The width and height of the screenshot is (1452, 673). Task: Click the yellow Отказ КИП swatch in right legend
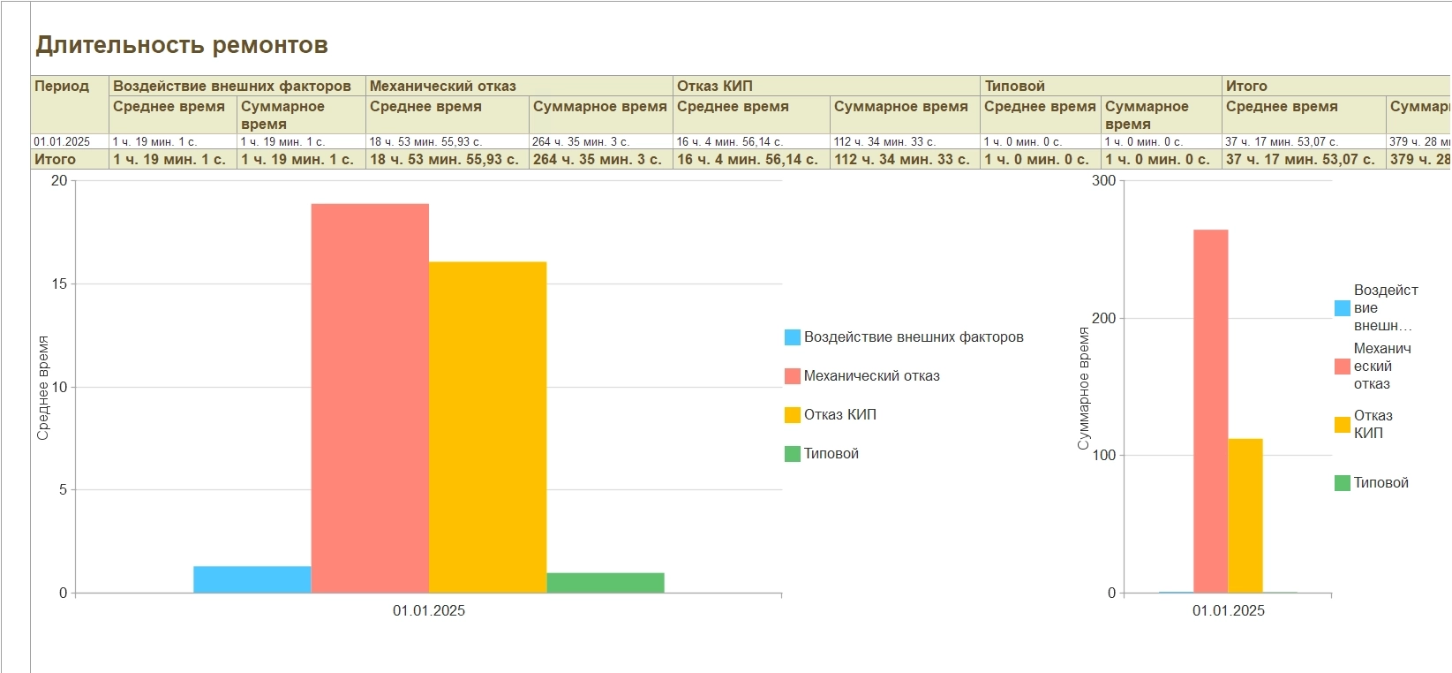pyautogui.click(x=1342, y=425)
